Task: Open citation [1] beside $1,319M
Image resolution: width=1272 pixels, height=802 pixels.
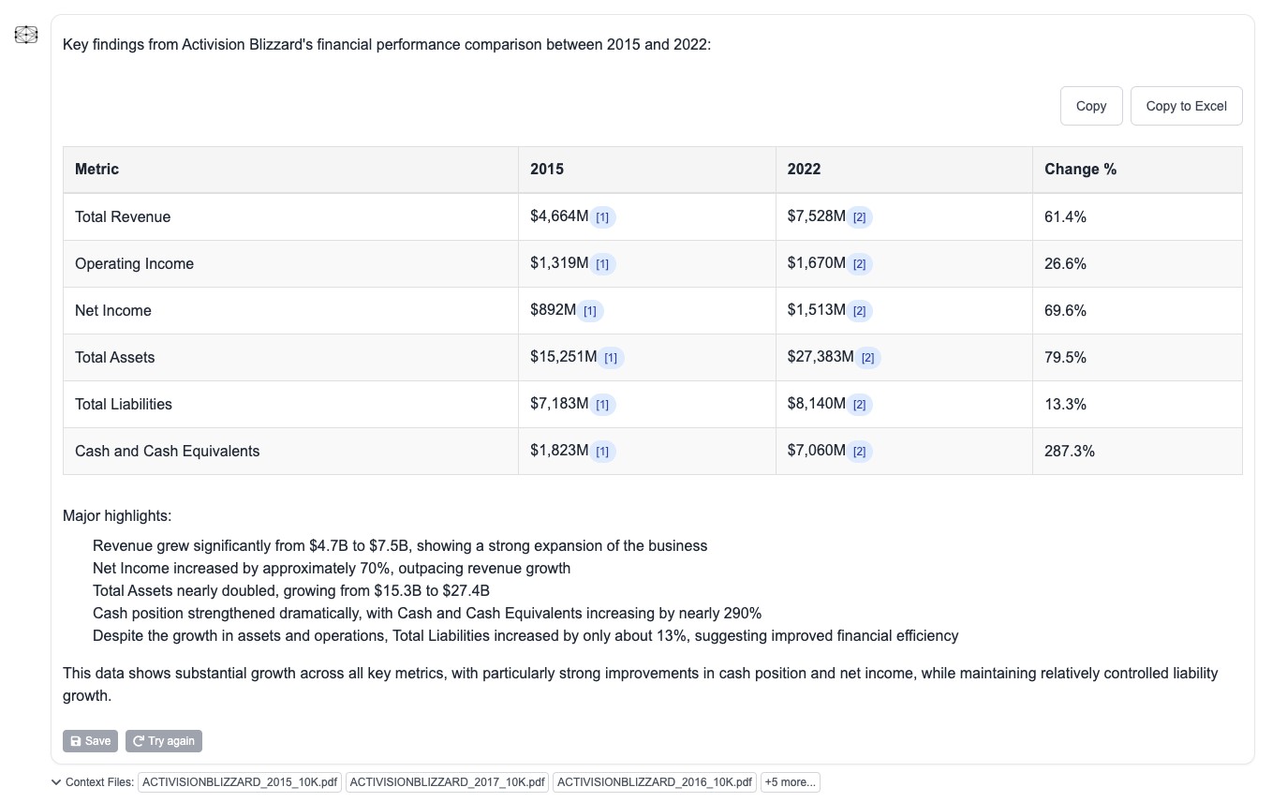Action: pyautogui.click(x=602, y=264)
